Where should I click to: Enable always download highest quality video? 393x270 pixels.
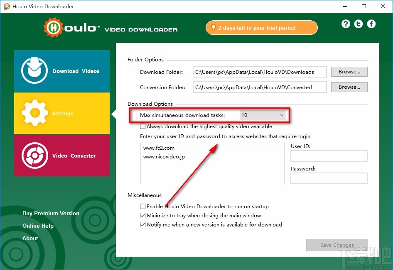click(142, 126)
